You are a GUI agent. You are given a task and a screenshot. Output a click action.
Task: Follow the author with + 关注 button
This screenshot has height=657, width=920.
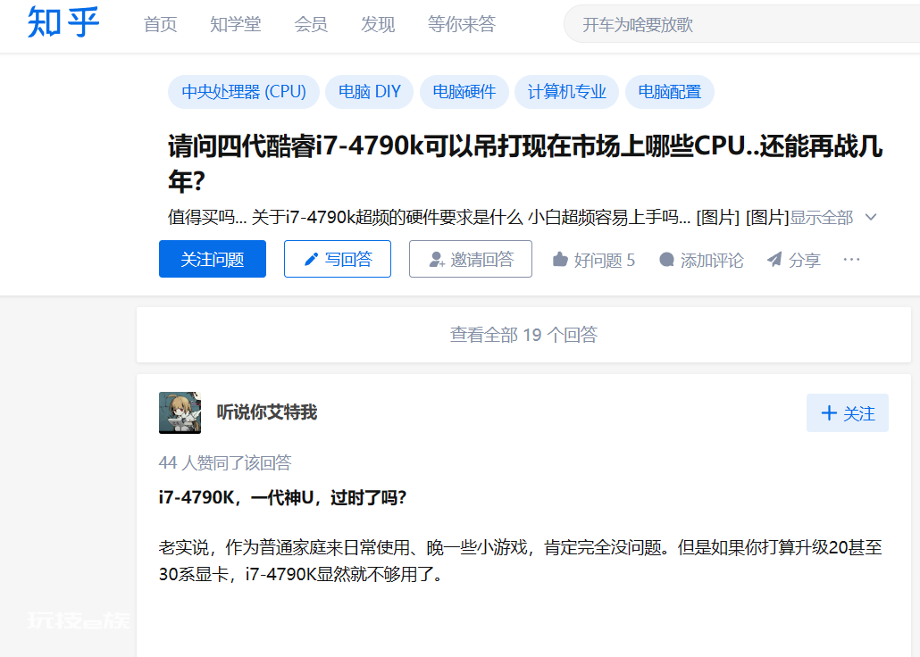[848, 413]
